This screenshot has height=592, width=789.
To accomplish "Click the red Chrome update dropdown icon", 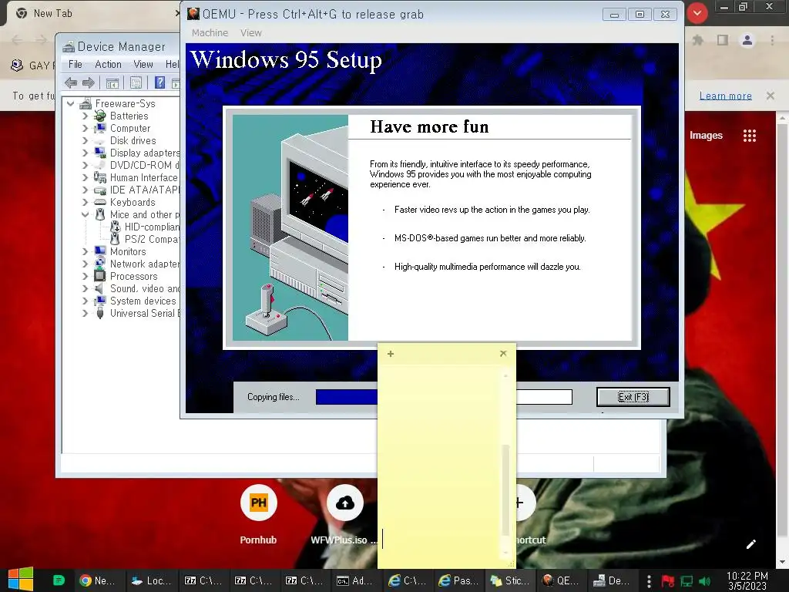I will [x=697, y=14].
